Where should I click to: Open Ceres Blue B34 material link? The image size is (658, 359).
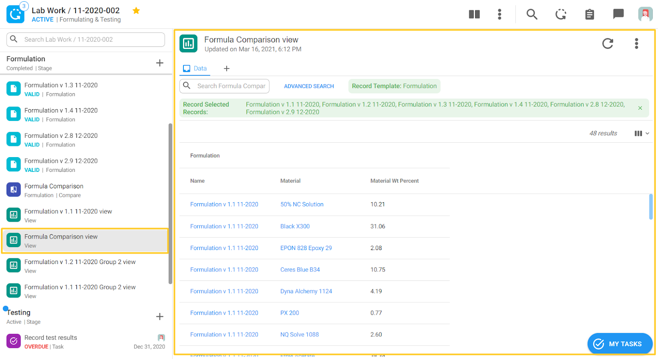[300, 270]
